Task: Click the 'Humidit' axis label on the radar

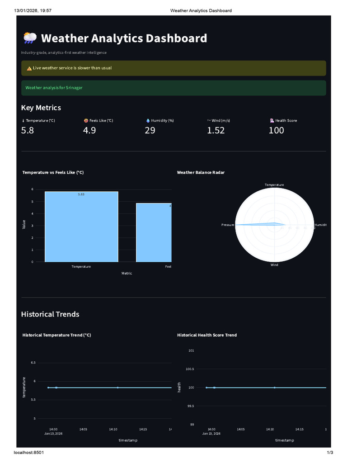Action: point(320,225)
